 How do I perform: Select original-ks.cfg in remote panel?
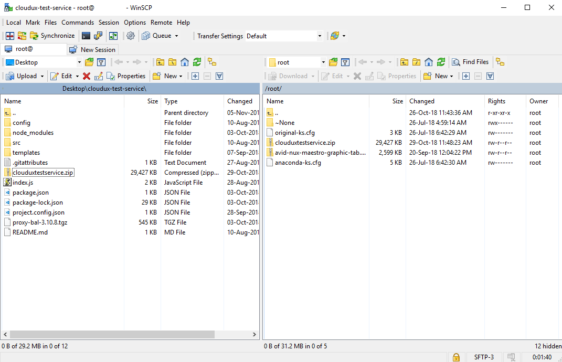tap(294, 133)
